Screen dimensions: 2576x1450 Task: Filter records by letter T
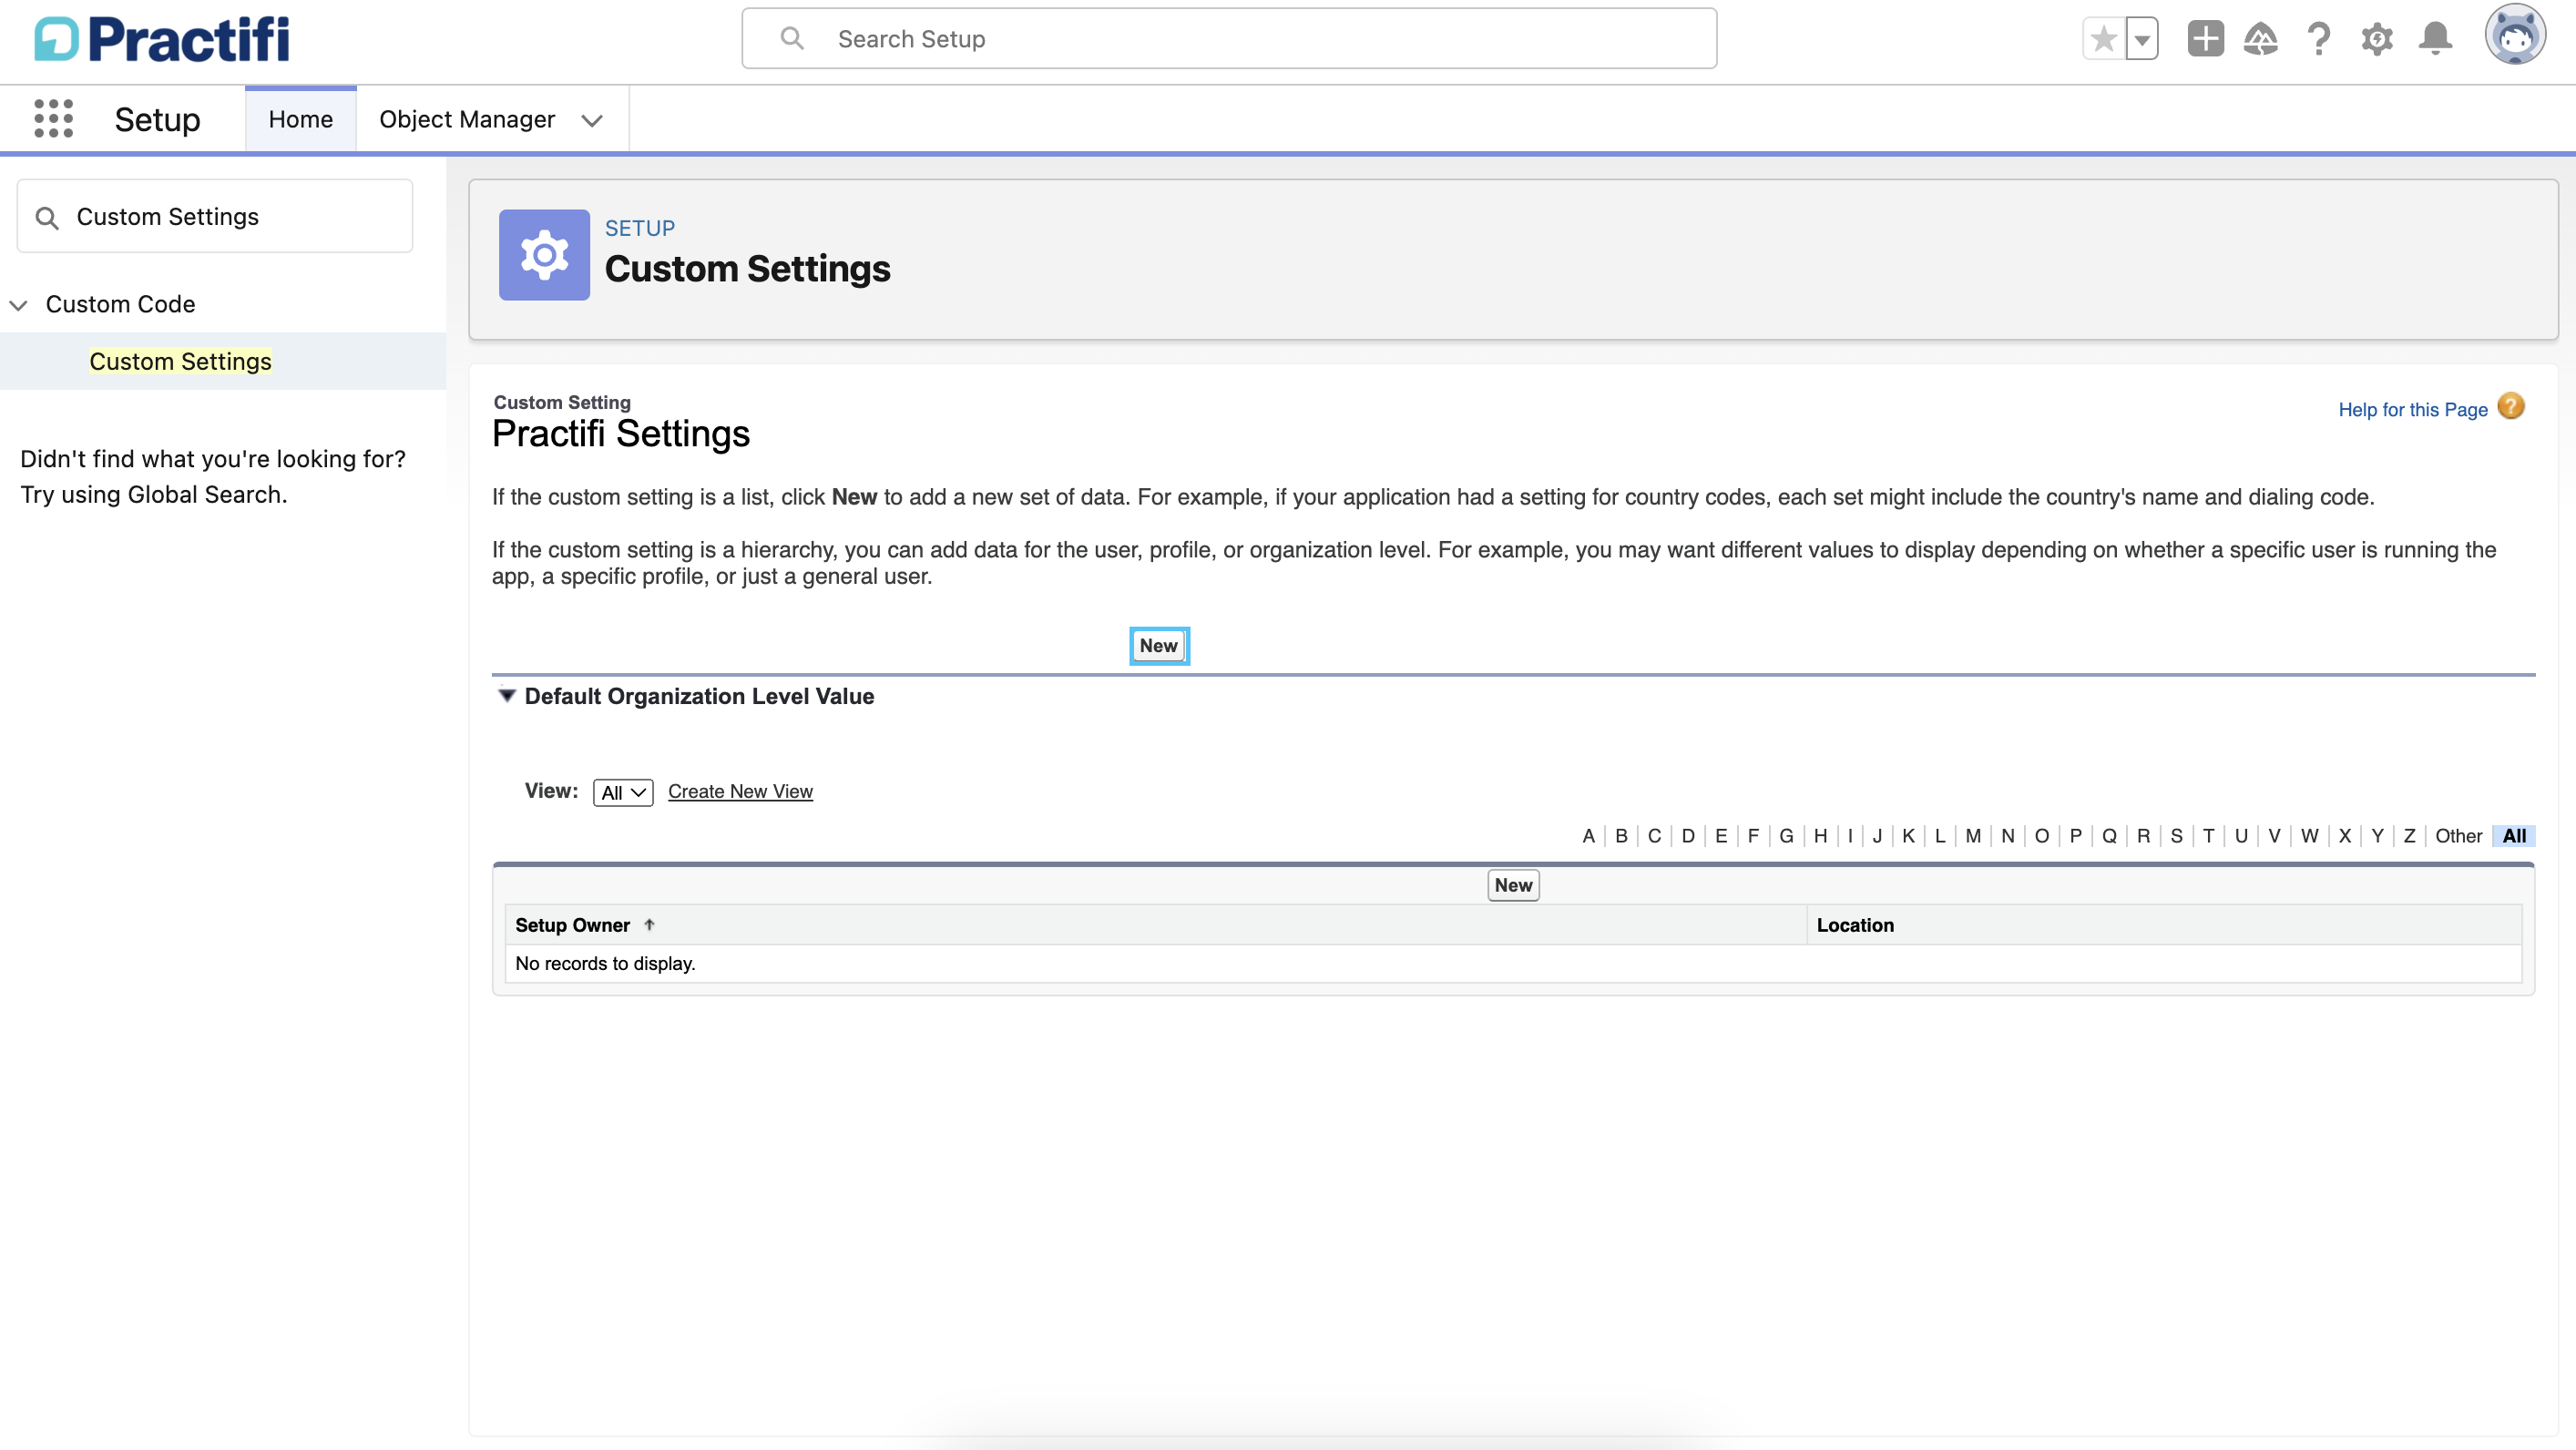2208,836
